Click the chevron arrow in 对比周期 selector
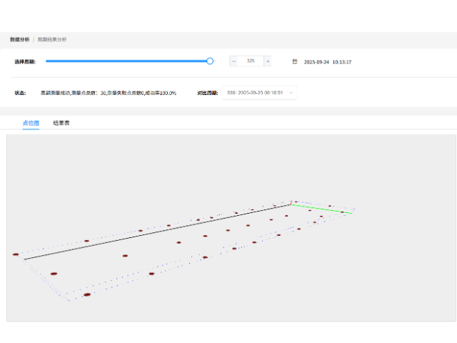The image size is (457, 343). click(290, 93)
